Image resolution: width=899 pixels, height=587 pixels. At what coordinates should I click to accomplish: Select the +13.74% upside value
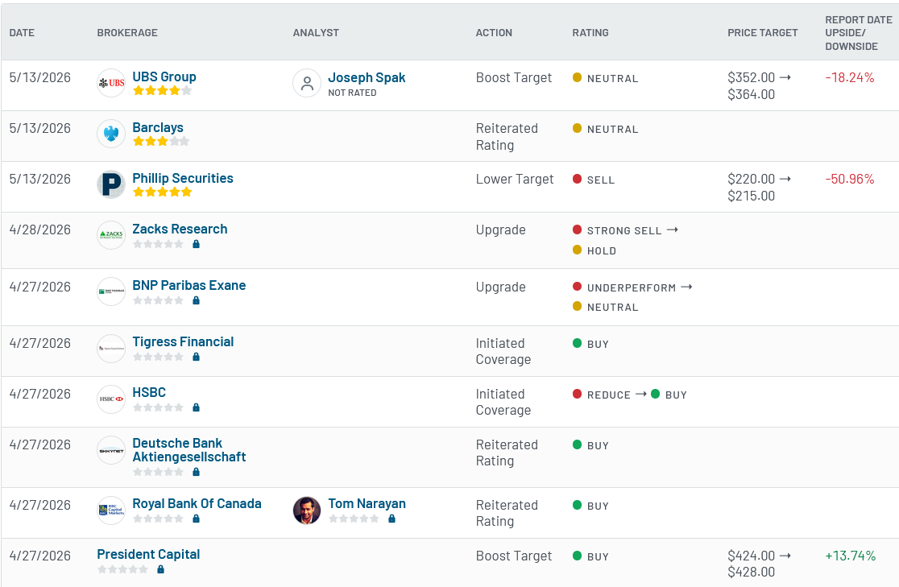point(851,556)
